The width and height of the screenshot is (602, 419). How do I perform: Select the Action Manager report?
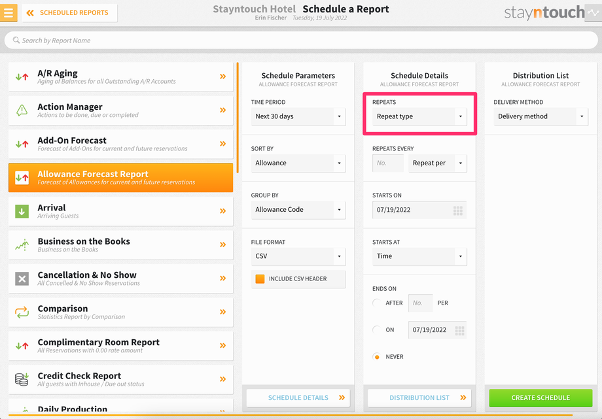(x=120, y=110)
